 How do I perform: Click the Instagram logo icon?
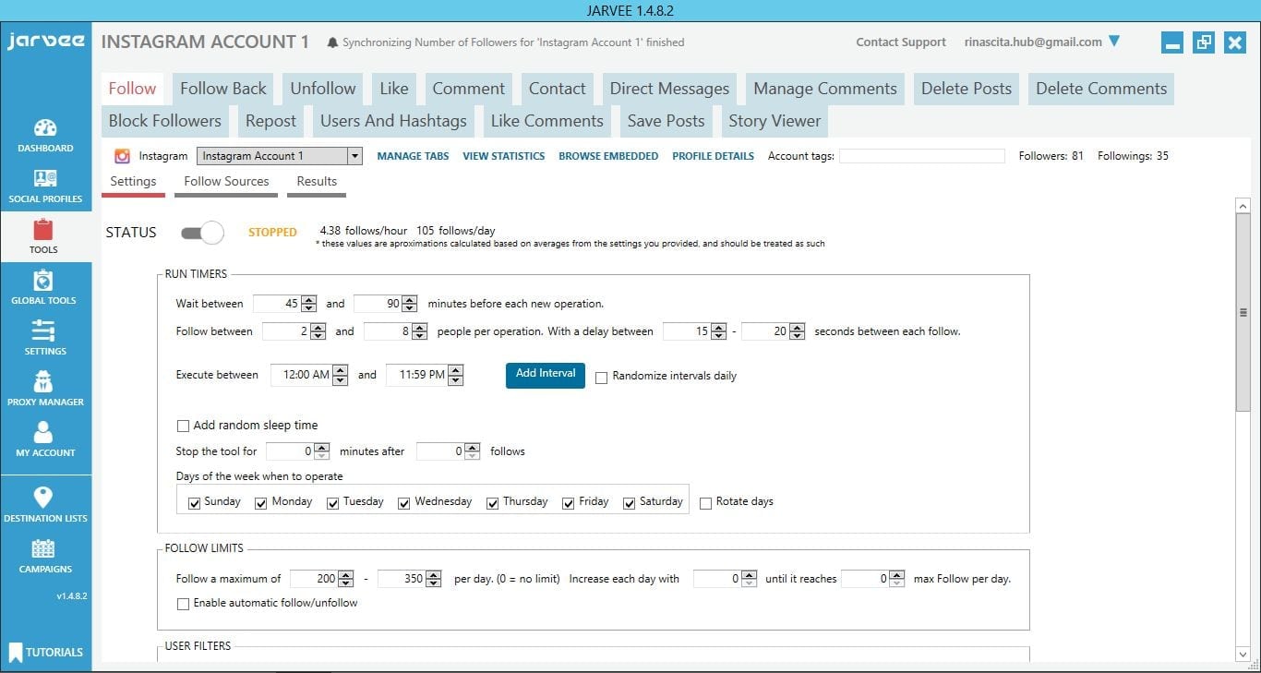[x=122, y=156]
